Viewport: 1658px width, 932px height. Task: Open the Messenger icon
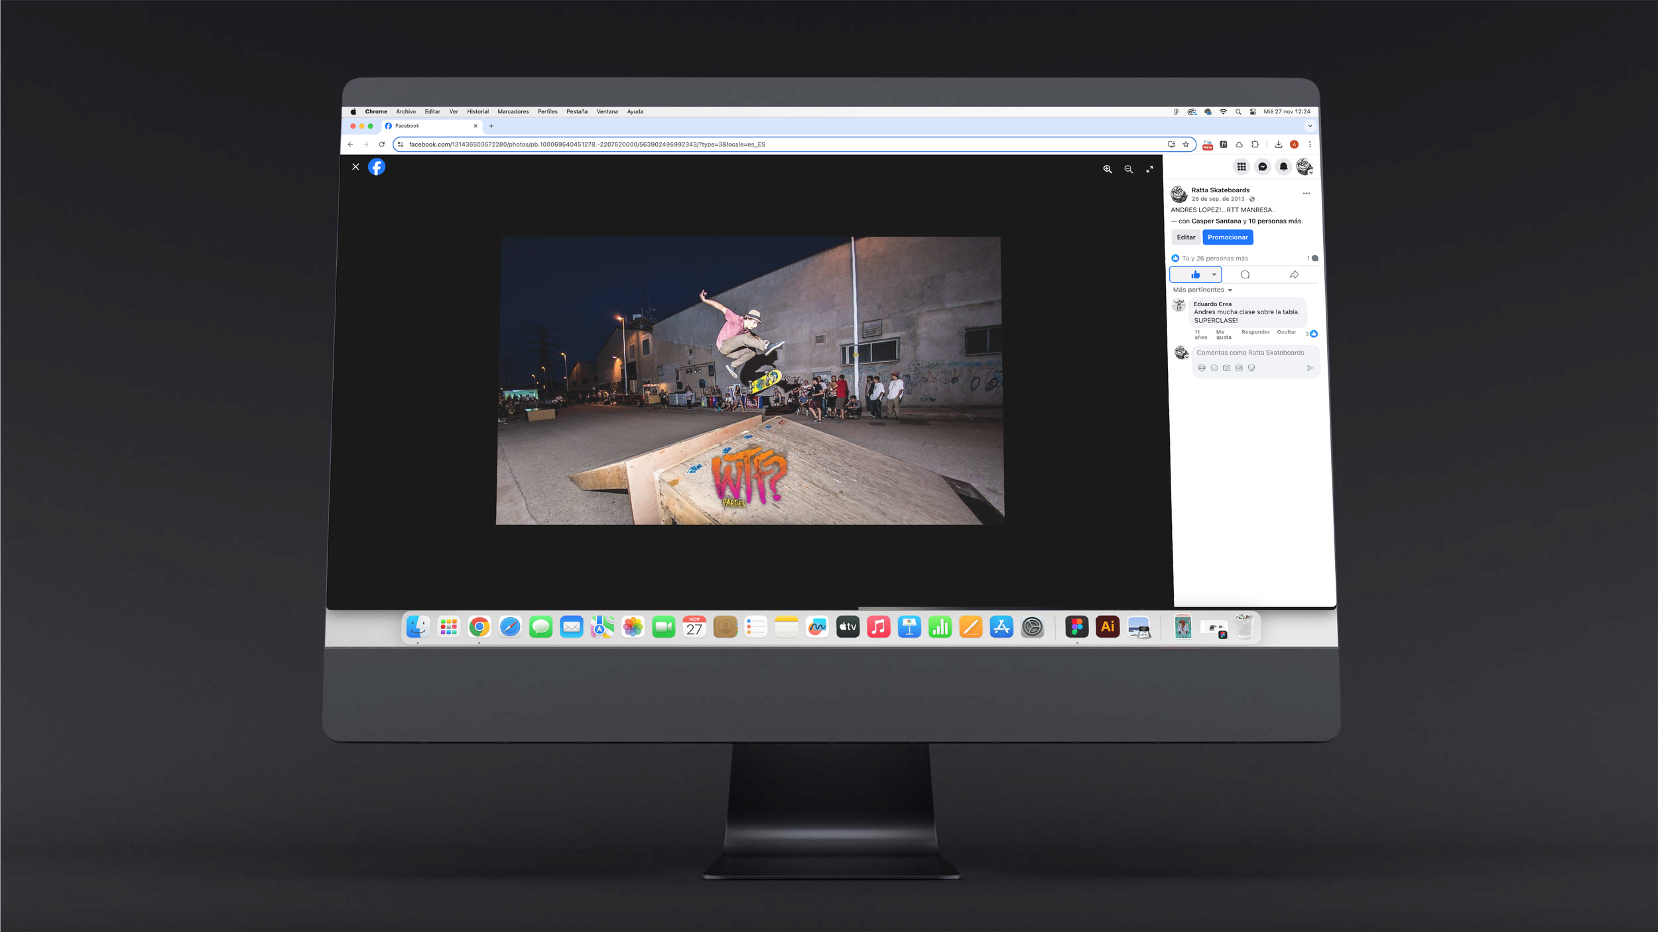pyautogui.click(x=1262, y=167)
